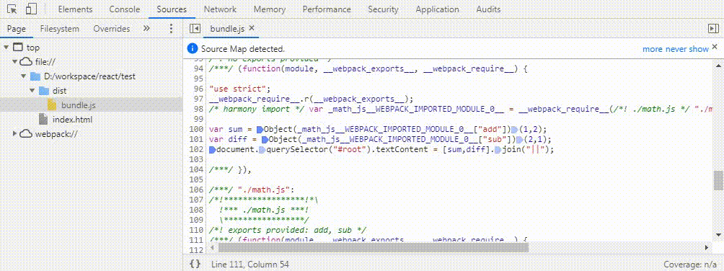724x271 pixels.
Task: Open the Performance tab
Action: (x=327, y=9)
